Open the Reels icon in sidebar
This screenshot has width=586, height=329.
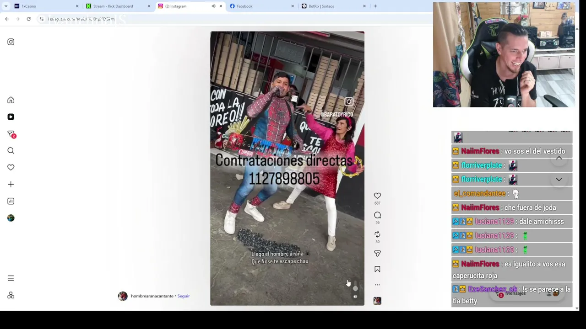tap(11, 117)
